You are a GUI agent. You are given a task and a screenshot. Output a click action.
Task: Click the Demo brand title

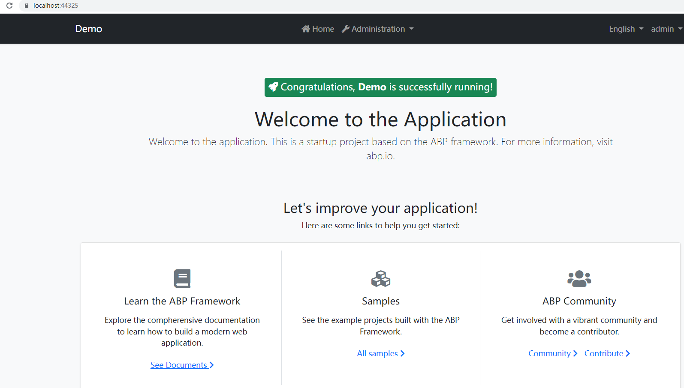(89, 29)
